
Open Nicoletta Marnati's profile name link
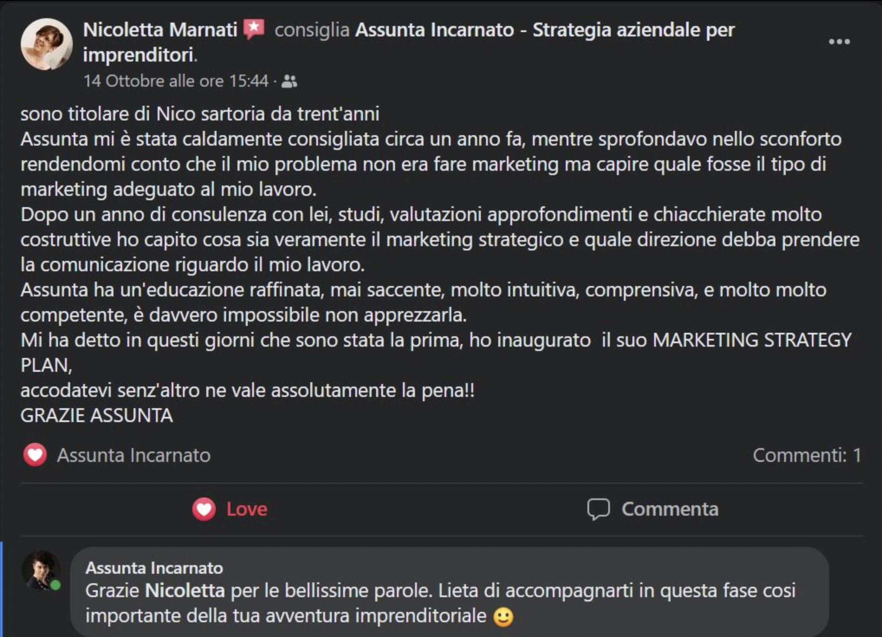(x=160, y=30)
